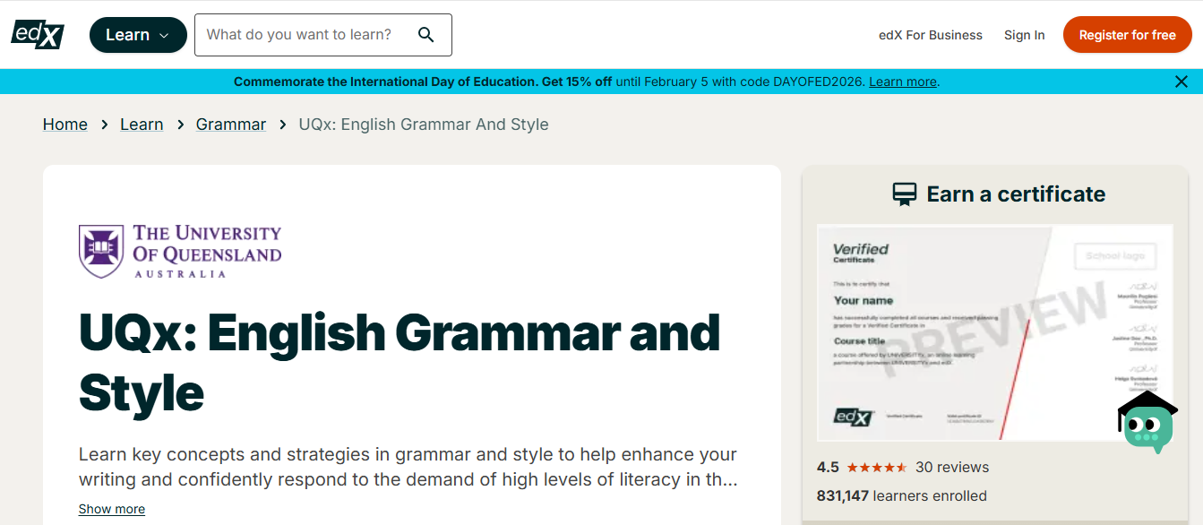Click the certificate icon beside Earn a certificate

[x=905, y=194]
